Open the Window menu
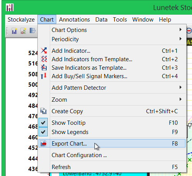The image size is (192, 176). [x=143, y=20]
